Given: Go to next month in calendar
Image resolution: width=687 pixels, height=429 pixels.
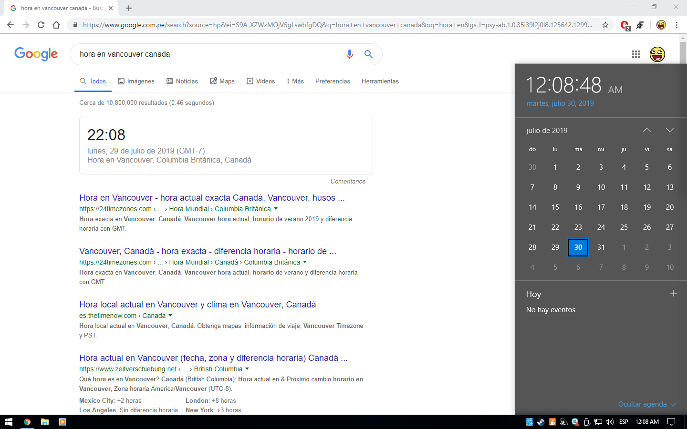Looking at the screenshot, I should pos(670,130).
